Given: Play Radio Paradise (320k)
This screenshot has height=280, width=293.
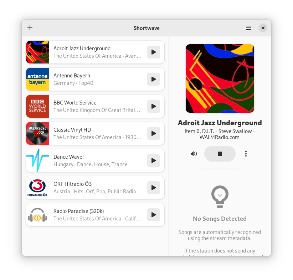Looking at the screenshot, I should [x=154, y=215].
